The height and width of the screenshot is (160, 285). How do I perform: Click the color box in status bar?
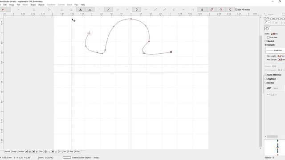coord(67,157)
